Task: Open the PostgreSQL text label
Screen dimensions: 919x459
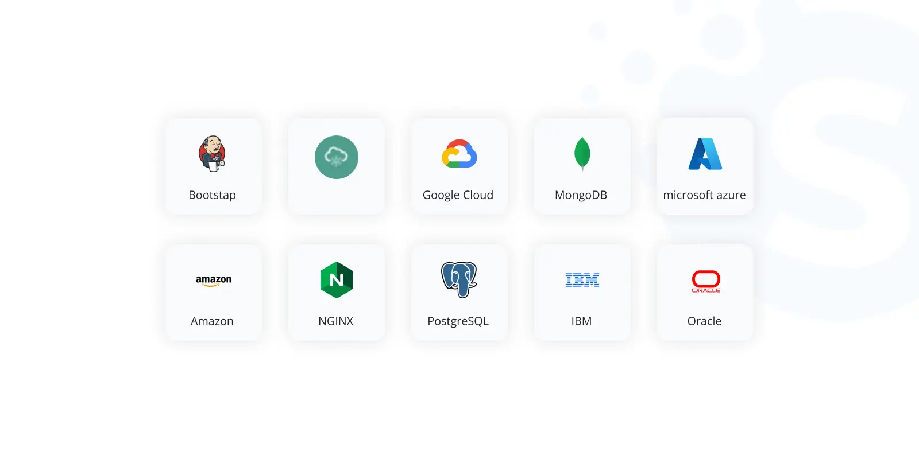Action: coord(458,321)
